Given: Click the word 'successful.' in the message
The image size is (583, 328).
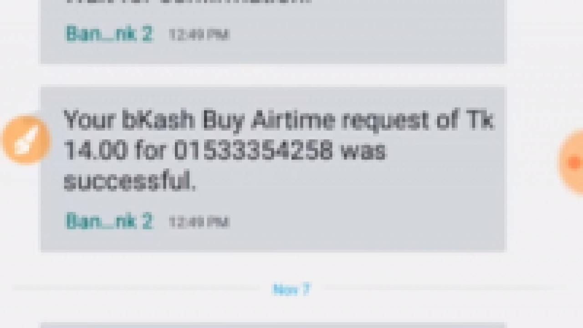Looking at the screenshot, I should (130, 181).
